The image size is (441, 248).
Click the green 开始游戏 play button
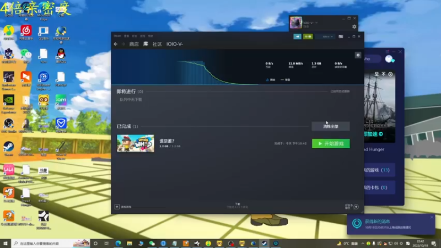(x=331, y=144)
